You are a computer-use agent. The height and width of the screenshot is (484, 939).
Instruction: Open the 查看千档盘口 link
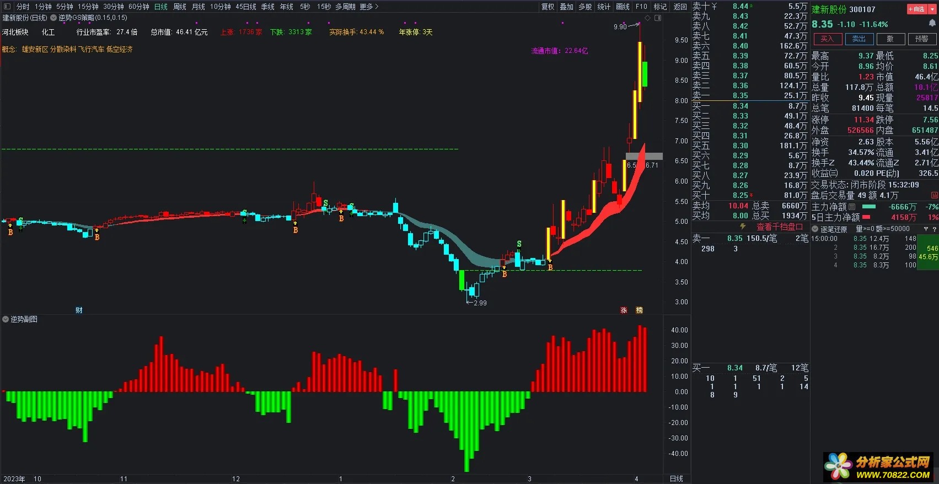[780, 227]
